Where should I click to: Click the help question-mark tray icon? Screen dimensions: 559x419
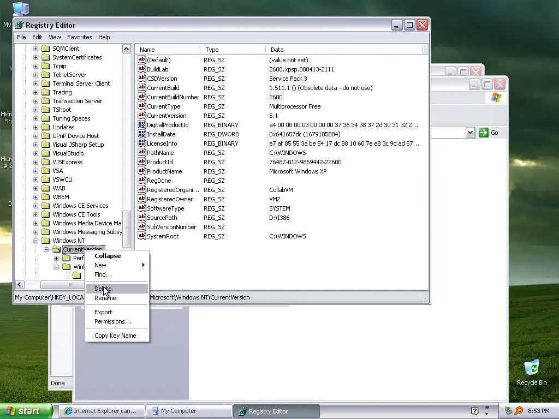point(474,411)
